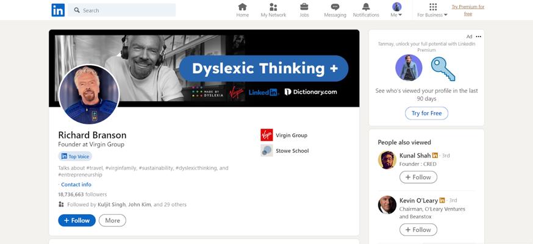Open the Notifications bell icon
The image size is (533, 244).
point(366,7)
